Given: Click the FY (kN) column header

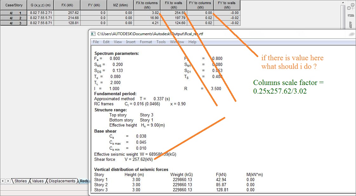Looking at the screenshot, I should [94, 5].
